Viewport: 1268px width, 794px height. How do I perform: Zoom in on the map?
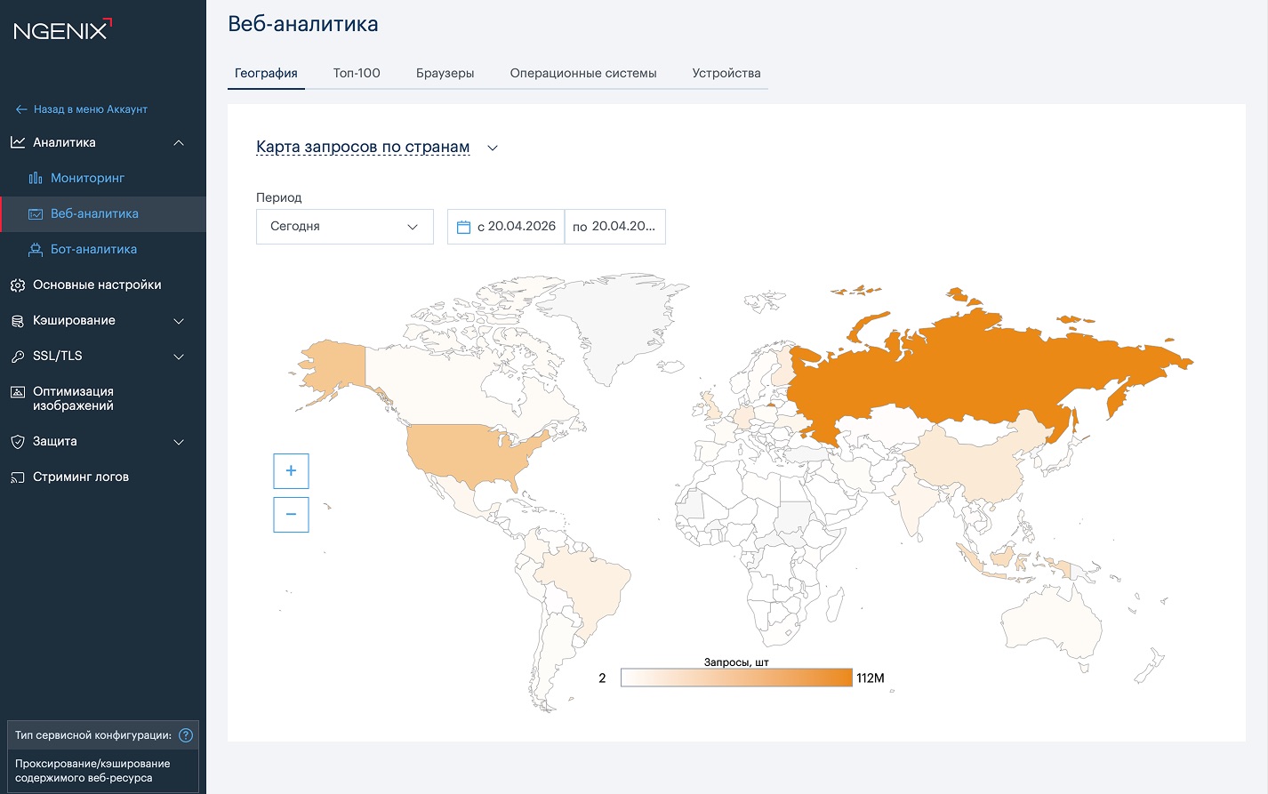pyautogui.click(x=291, y=470)
